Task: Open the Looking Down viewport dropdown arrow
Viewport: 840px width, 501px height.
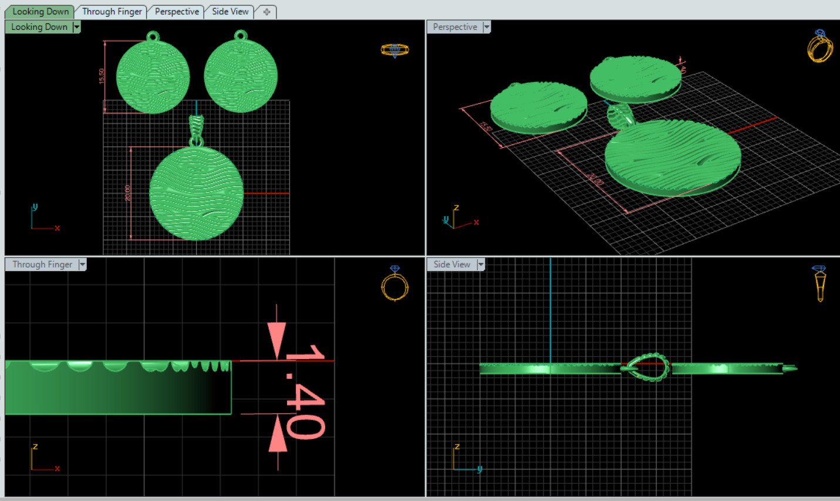Action: click(x=76, y=27)
